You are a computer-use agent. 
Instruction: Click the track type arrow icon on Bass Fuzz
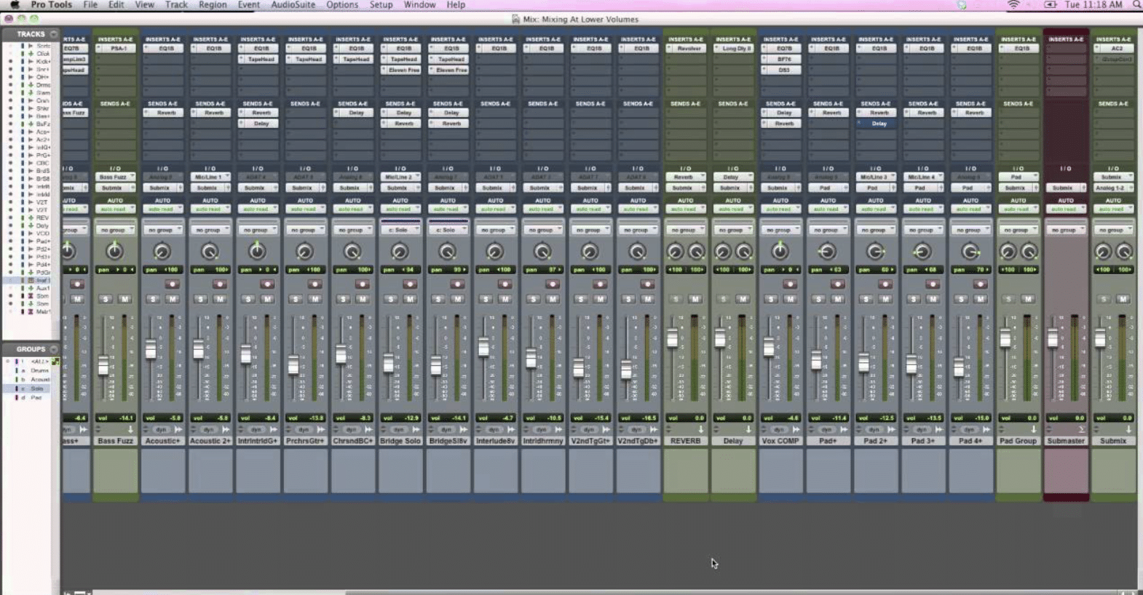pyautogui.click(x=130, y=430)
